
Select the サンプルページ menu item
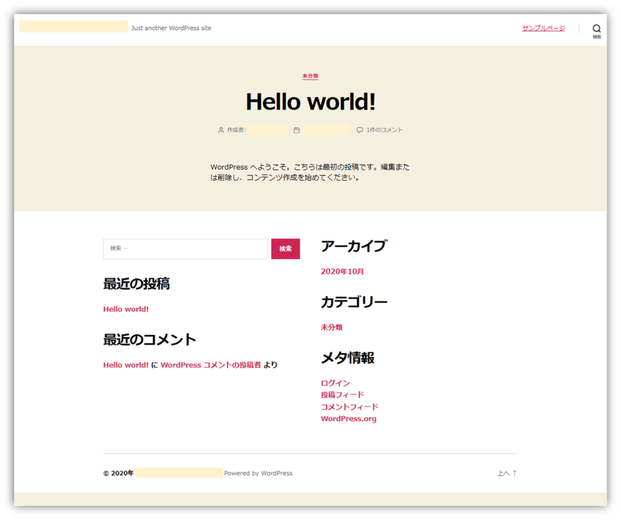(x=543, y=28)
